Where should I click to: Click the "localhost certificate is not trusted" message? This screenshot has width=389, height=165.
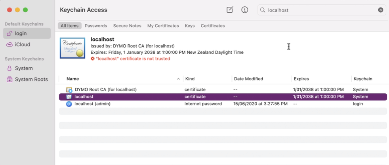pos(133,59)
